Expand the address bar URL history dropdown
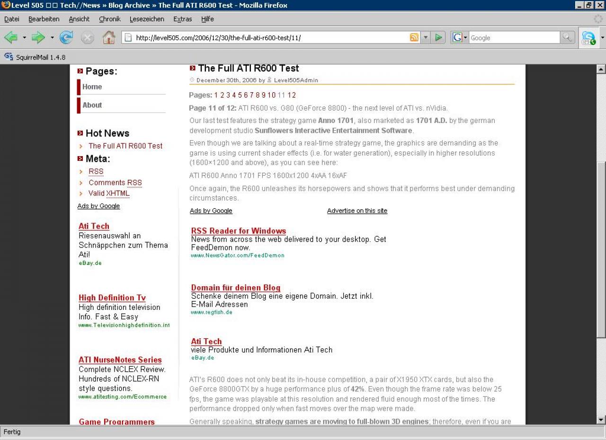 coord(425,37)
